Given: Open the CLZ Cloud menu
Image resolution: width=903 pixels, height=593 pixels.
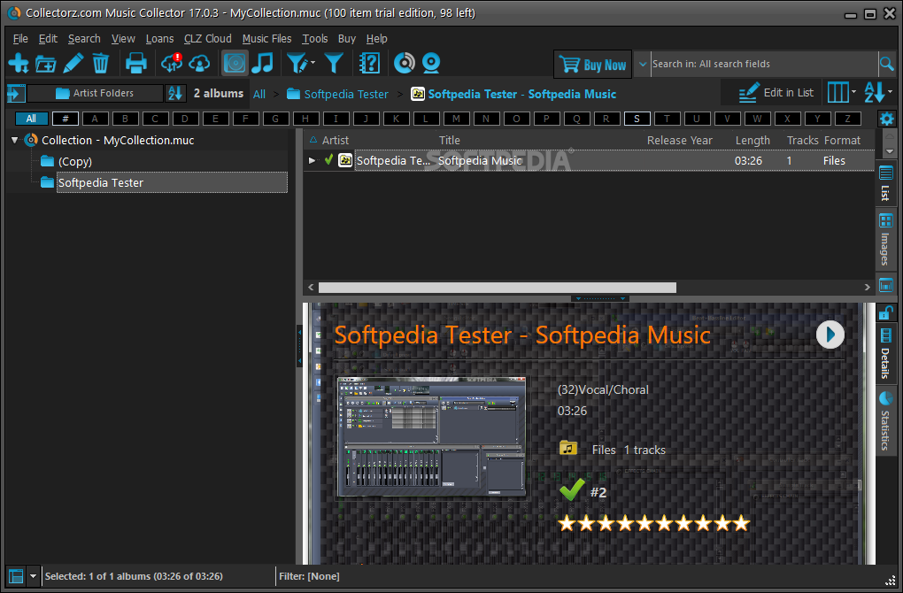Looking at the screenshot, I should point(207,39).
